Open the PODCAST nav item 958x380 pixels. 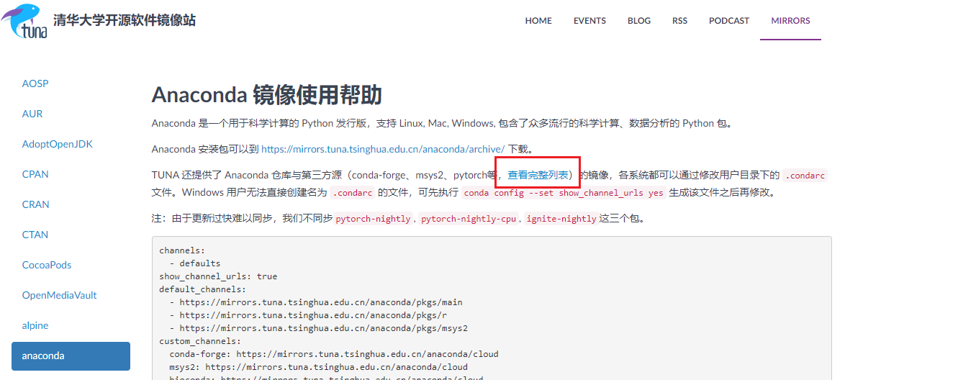729,21
